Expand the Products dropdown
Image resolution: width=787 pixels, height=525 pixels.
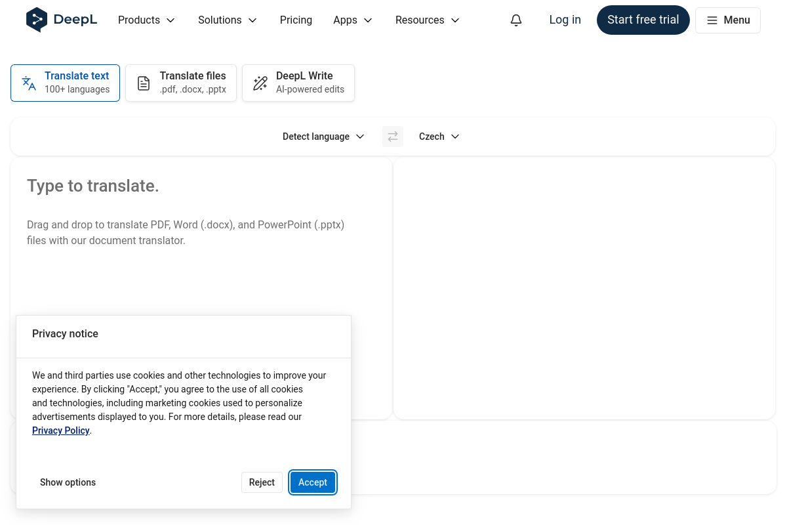click(146, 20)
